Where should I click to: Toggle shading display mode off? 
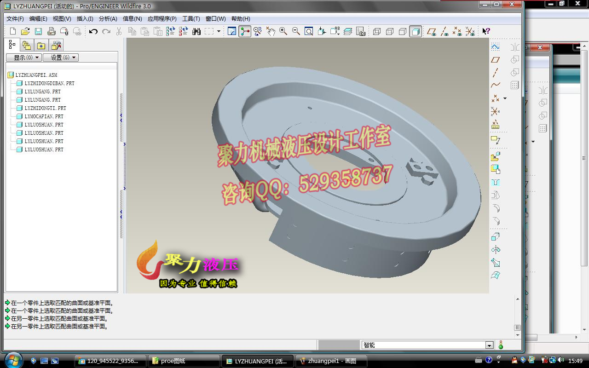pos(416,31)
